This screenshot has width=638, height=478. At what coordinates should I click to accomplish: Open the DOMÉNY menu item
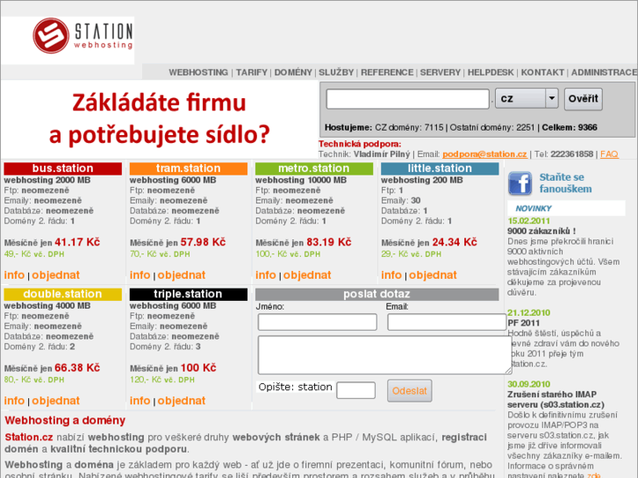click(293, 73)
